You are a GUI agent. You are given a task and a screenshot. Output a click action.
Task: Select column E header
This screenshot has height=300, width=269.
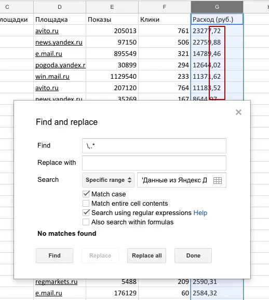tap(112, 7)
